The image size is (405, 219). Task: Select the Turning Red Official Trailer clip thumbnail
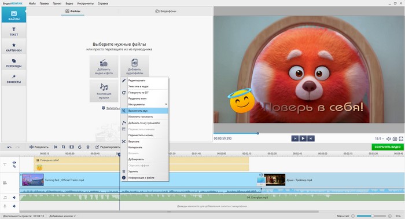click(33, 180)
